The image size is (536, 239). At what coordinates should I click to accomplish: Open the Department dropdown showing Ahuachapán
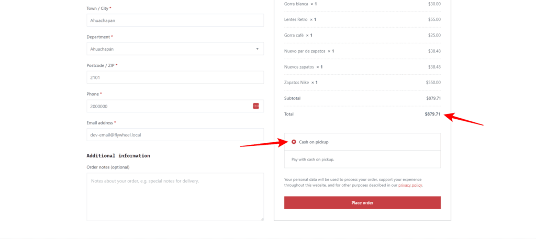click(175, 49)
